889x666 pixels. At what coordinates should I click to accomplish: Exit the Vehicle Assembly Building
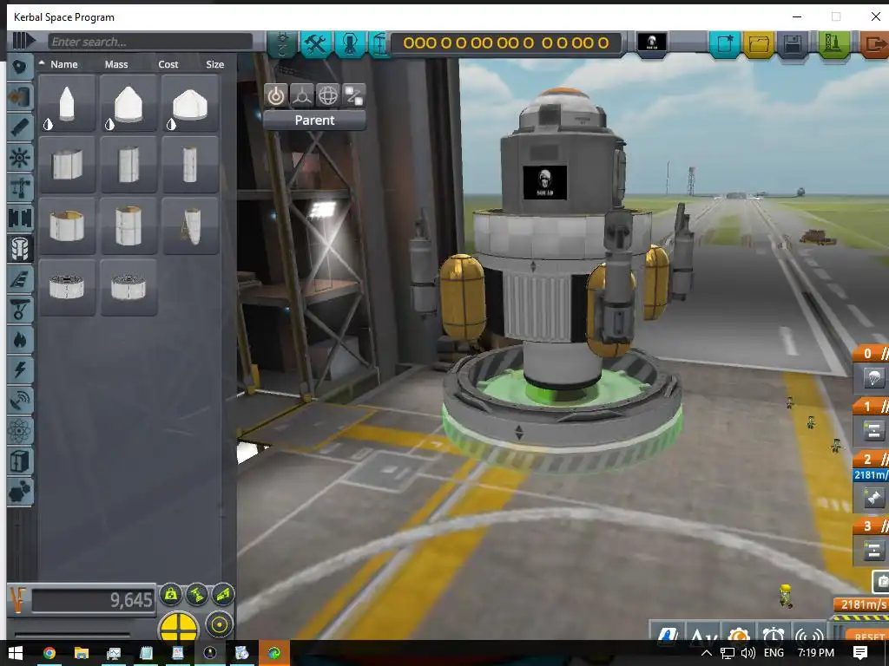tap(874, 43)
